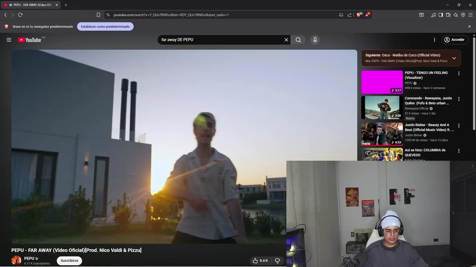Image resolution: width=476 pixels, height=267 pixels.
Task: Mute the tab via its speaker icon
Action: (10, 5)
